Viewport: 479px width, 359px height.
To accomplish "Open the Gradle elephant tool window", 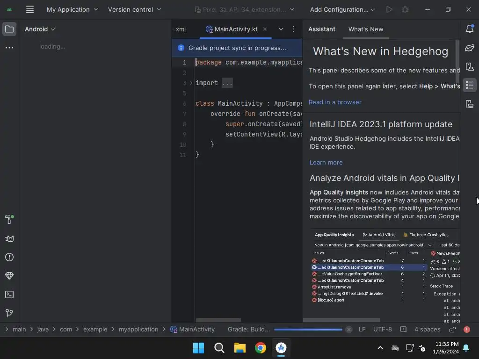I will [470, 48].
